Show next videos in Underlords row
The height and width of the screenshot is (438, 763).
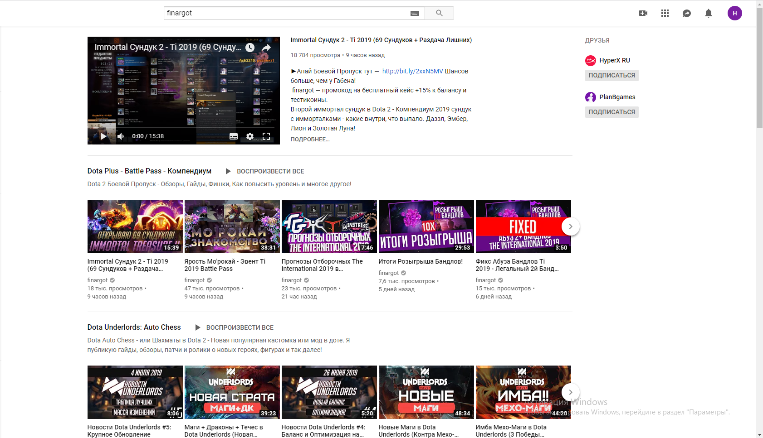571,392
